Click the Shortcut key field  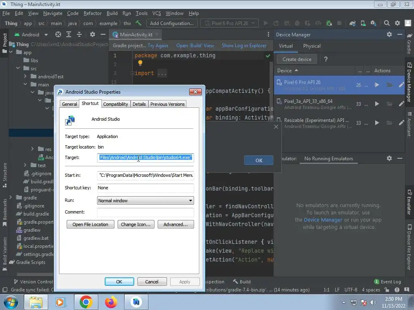tap(146, 188)
